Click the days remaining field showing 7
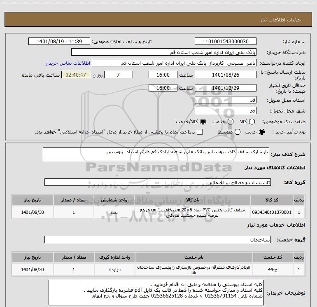317x307 pixels. click(x=119, y=75)
